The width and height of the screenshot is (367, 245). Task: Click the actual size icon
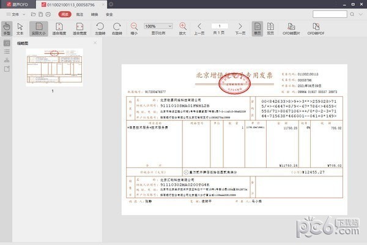pyautogui.click(x=39, y=29)
